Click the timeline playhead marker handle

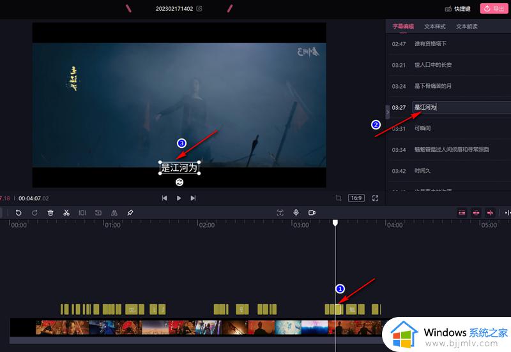click(335, 223)
